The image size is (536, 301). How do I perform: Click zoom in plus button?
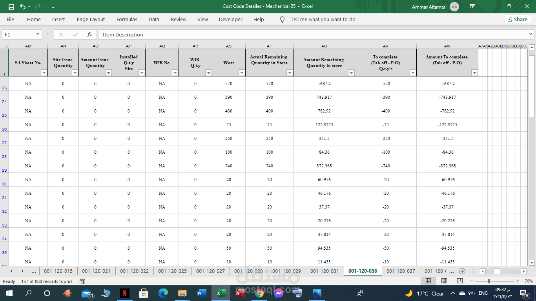[x=518, y=281]
